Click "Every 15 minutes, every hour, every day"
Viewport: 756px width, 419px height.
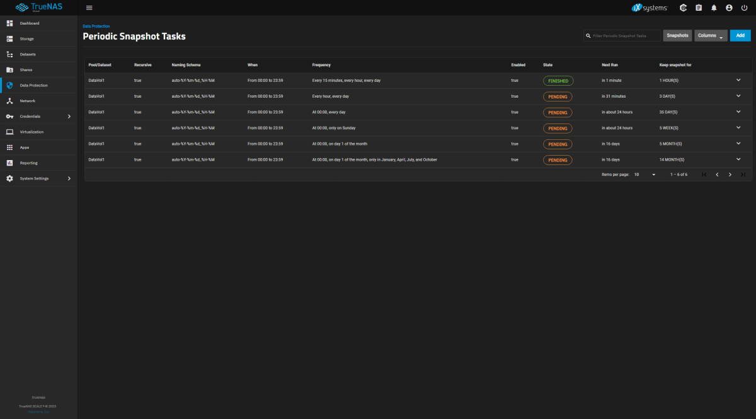pos(346,81)
